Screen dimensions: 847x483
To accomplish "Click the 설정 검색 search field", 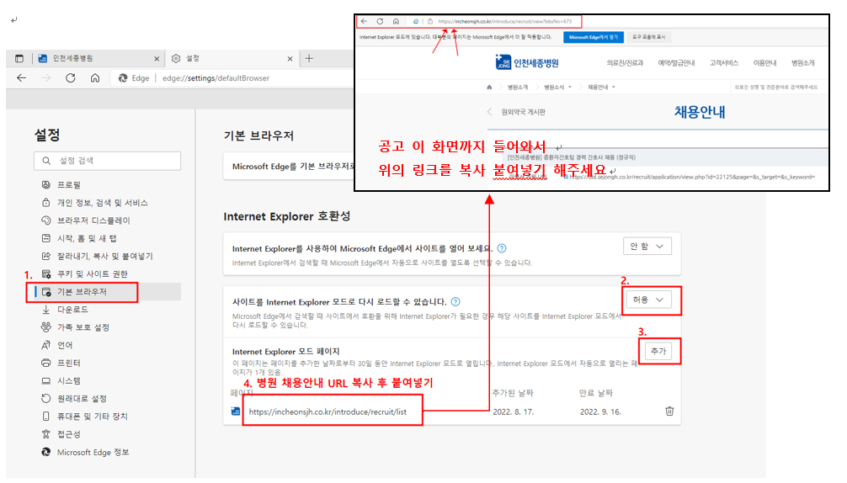I will point(108,161).
